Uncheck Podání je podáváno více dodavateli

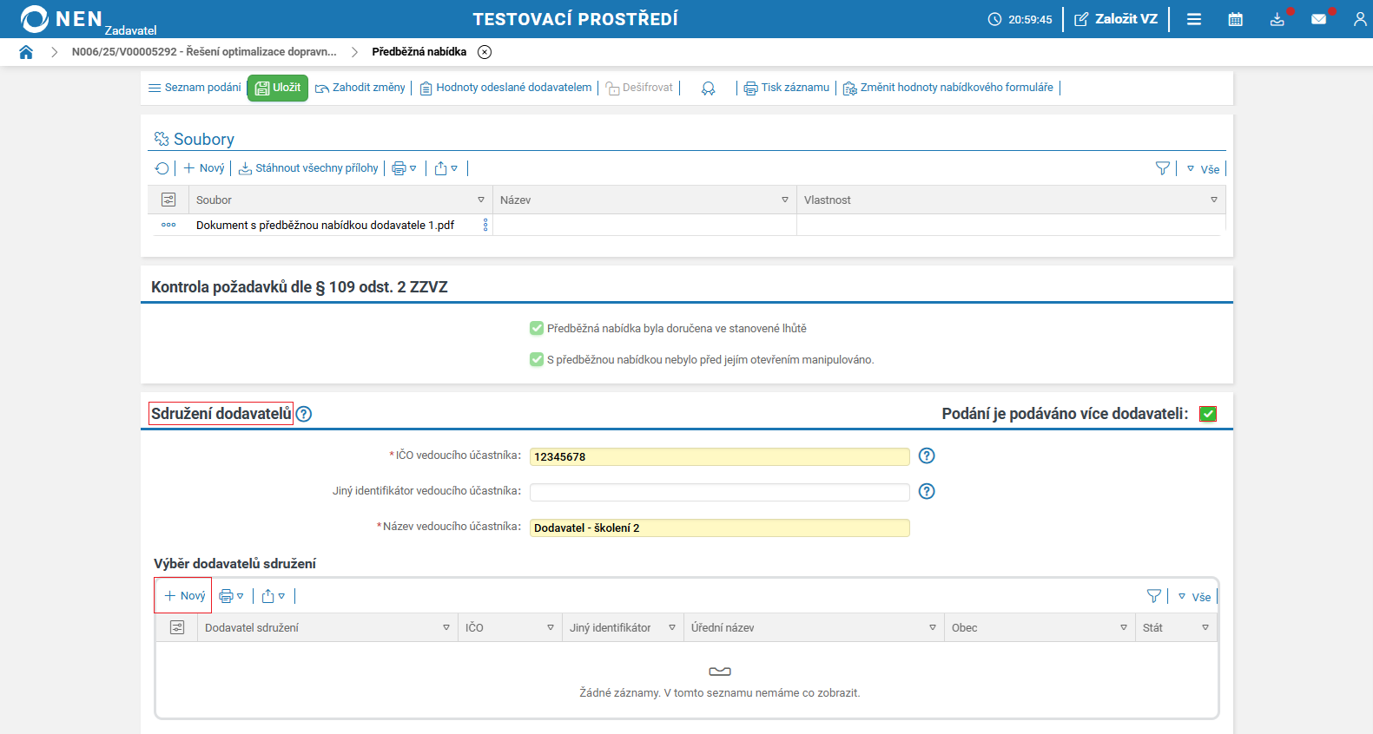click(1207, 414)
